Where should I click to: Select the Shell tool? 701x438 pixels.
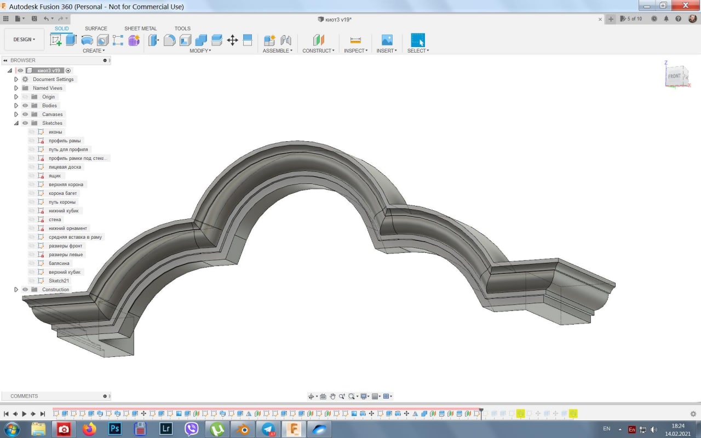pos(185,40)
